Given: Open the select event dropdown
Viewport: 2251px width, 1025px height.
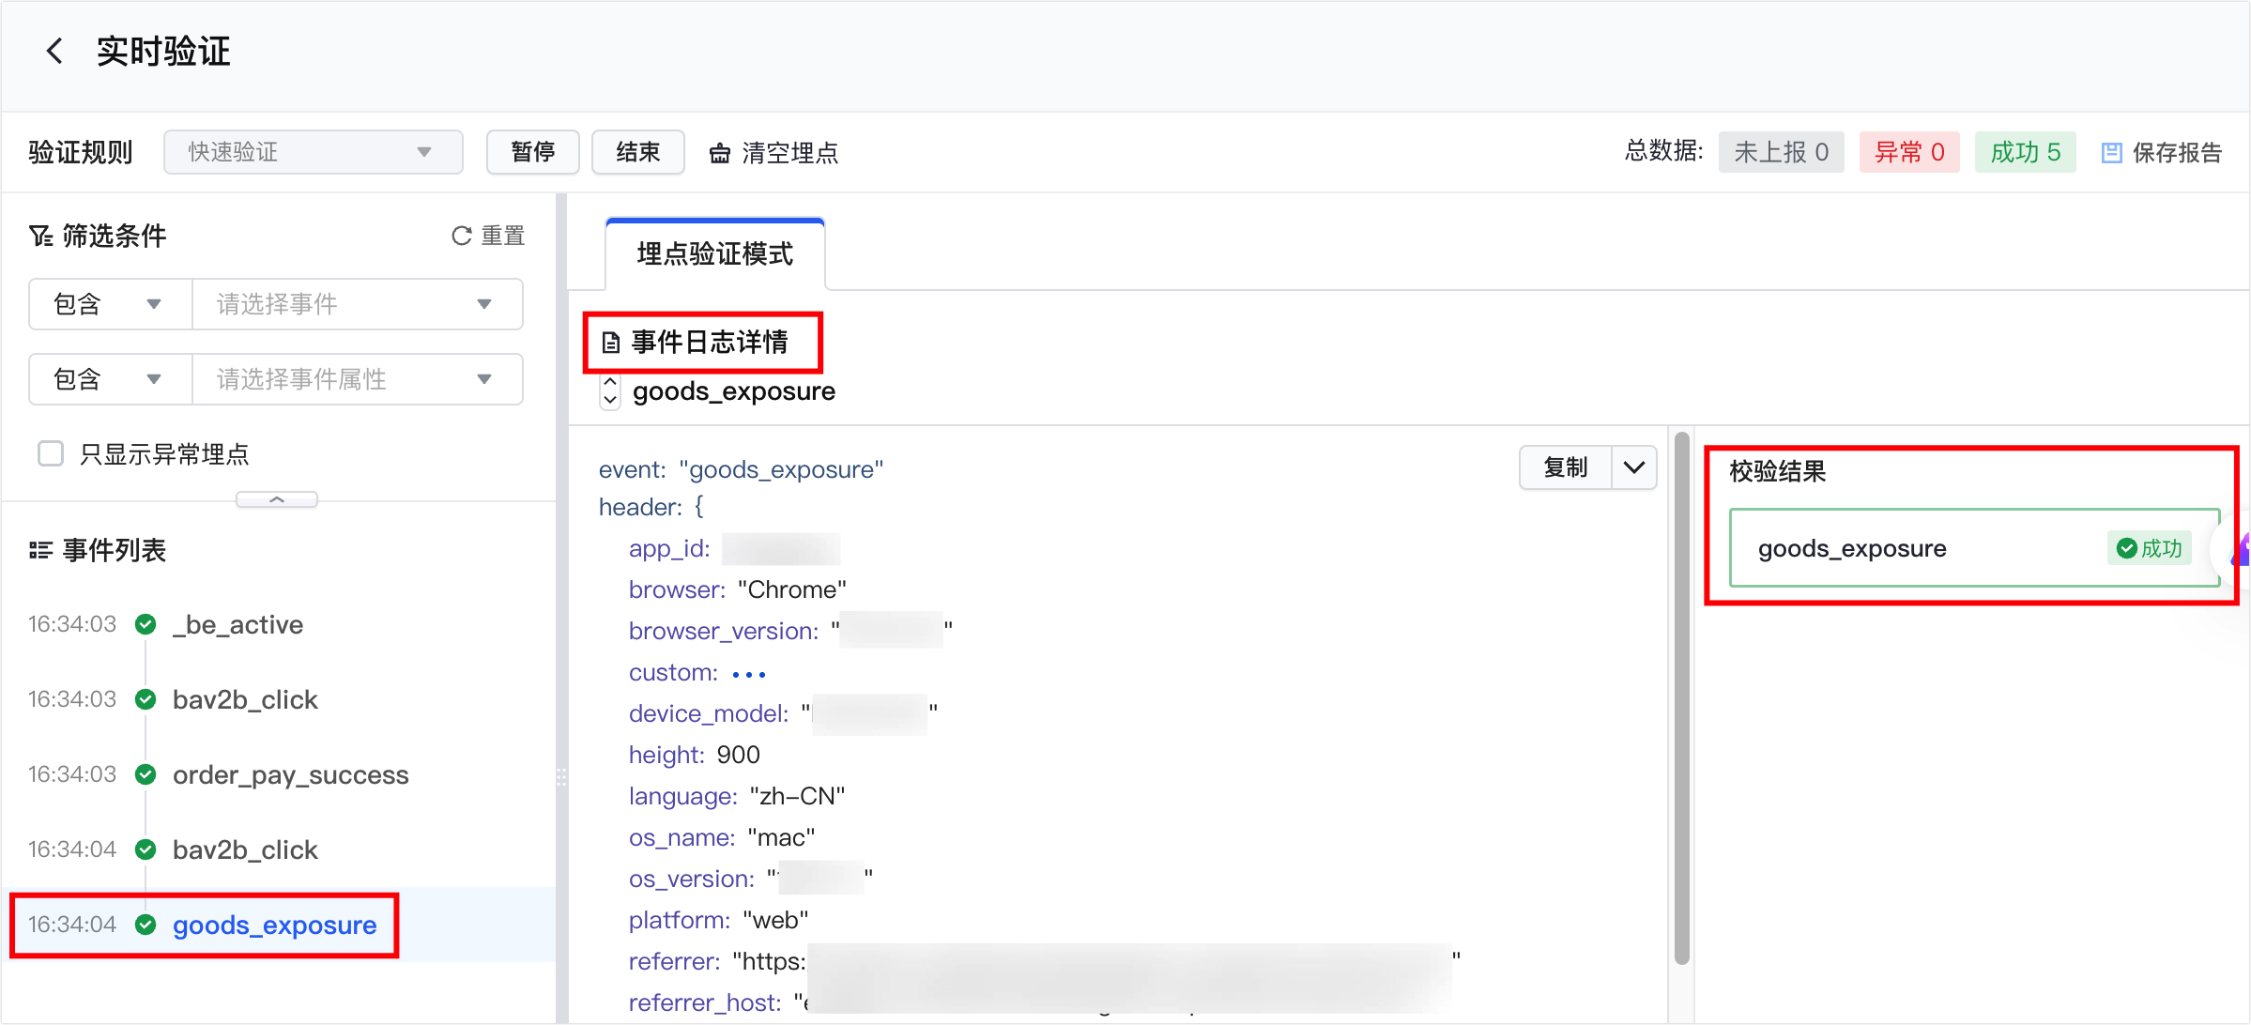Looking at the screenshot, I should (357, 304).
